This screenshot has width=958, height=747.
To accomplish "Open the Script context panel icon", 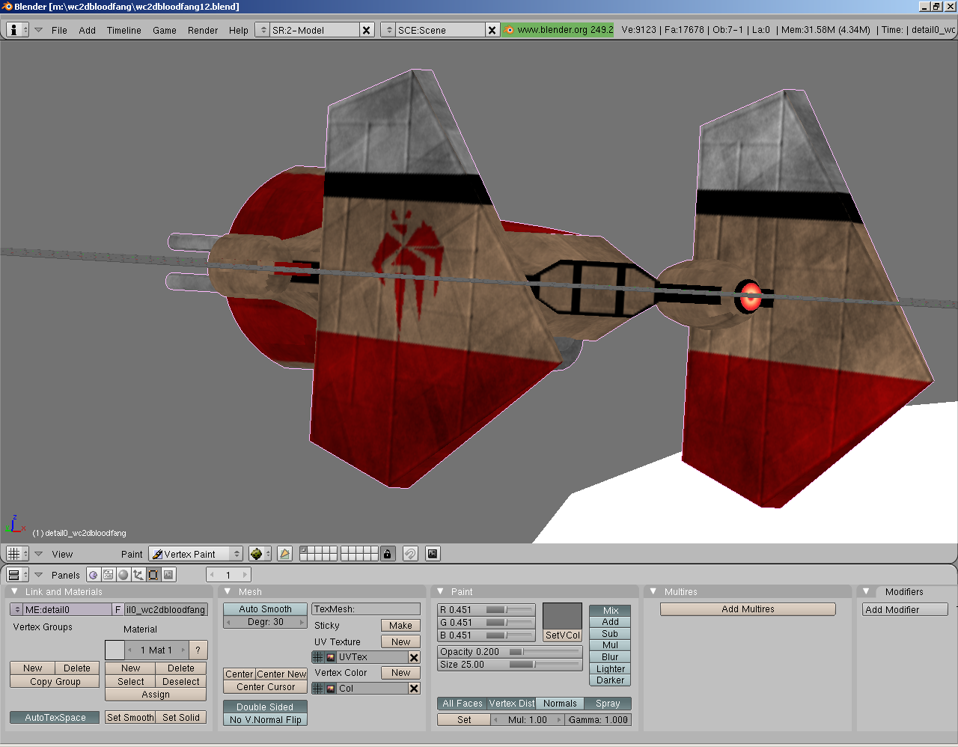I will click(x=109, y=575).
